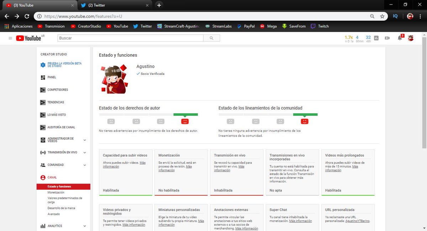This screenshot has width=427, height=231.
Task: Open the CreatorStudio bookmark
Action: click(86, 26)
